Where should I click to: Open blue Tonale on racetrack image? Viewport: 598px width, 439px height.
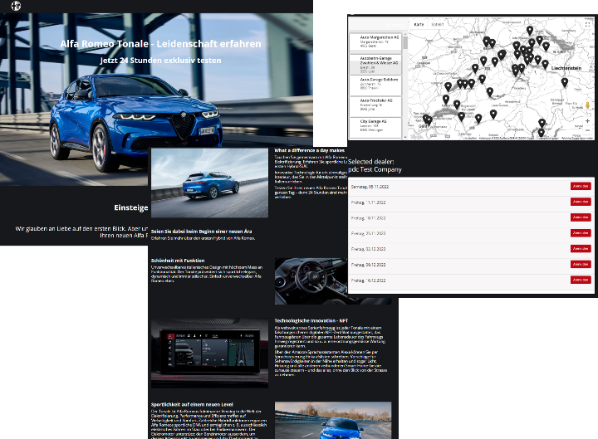pyautogui.click(x=333, y=420)
